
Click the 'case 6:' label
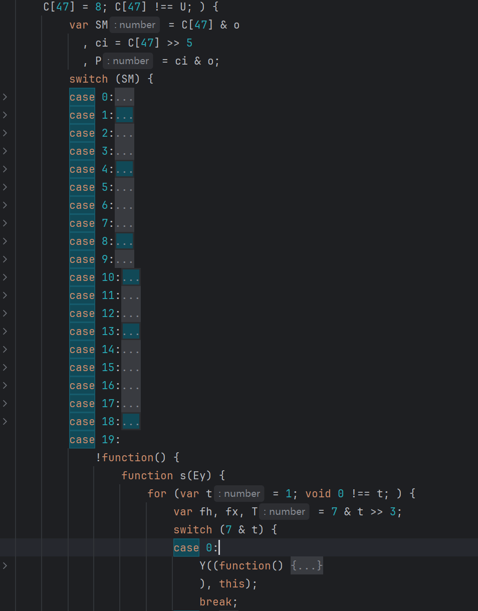(92, 205)
